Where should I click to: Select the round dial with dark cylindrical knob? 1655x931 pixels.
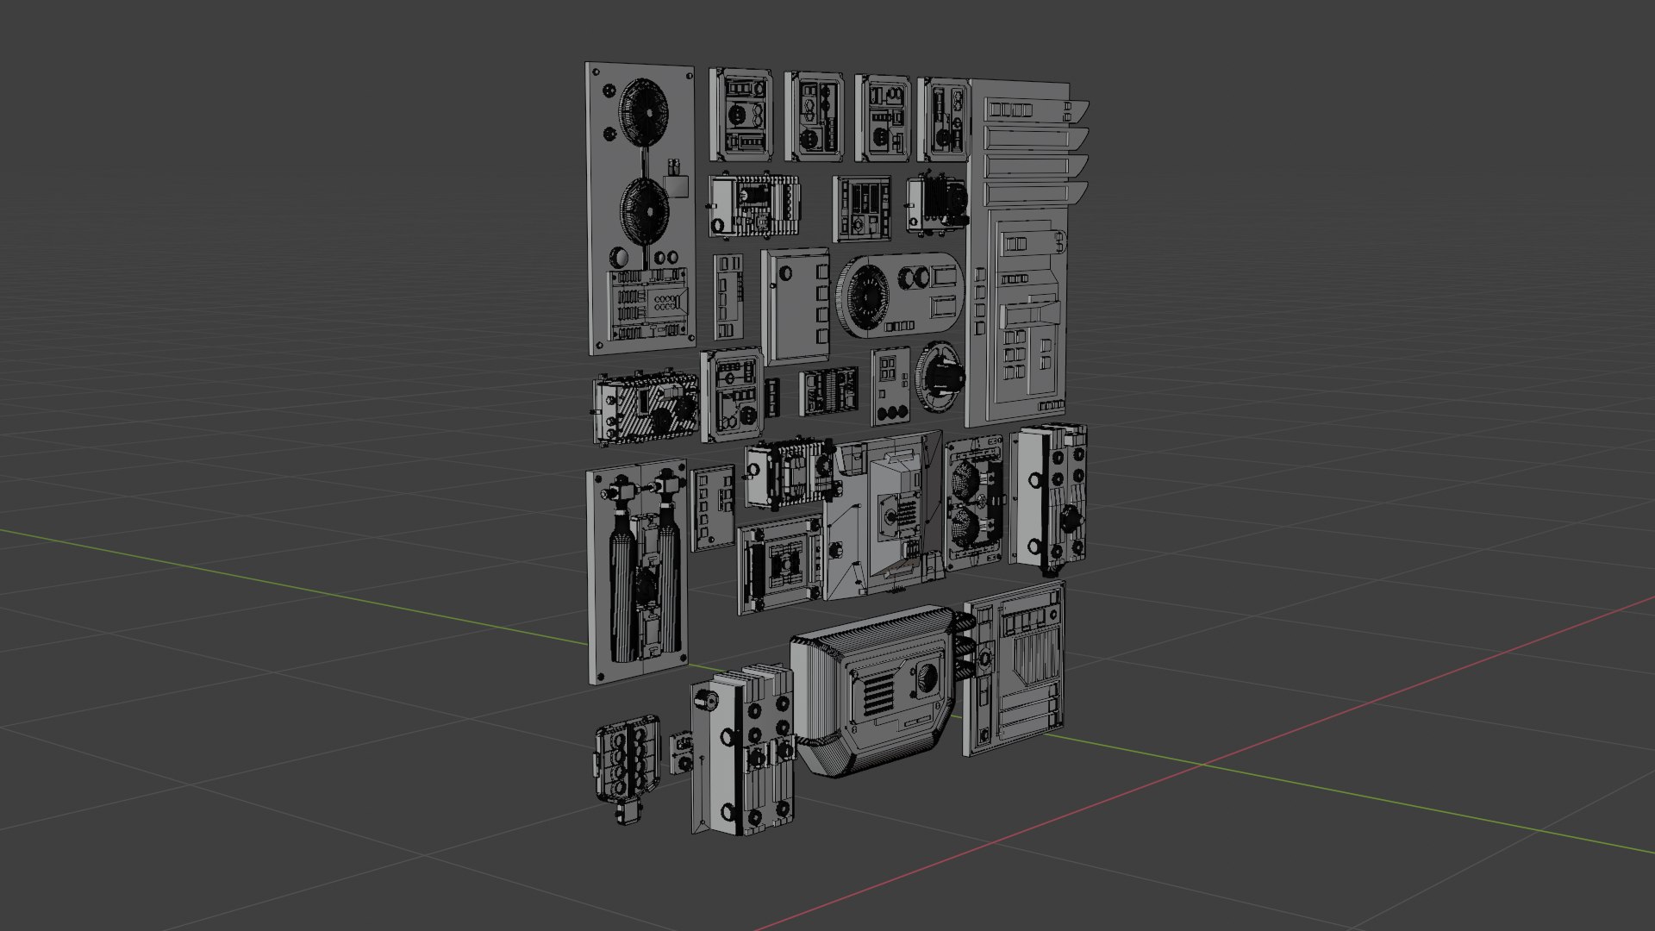pos(940,378)
